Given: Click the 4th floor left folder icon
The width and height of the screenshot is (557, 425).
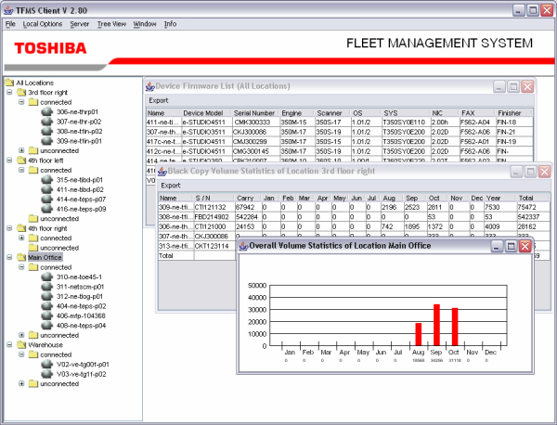Looking at the screenshot, I should point(21,161).
